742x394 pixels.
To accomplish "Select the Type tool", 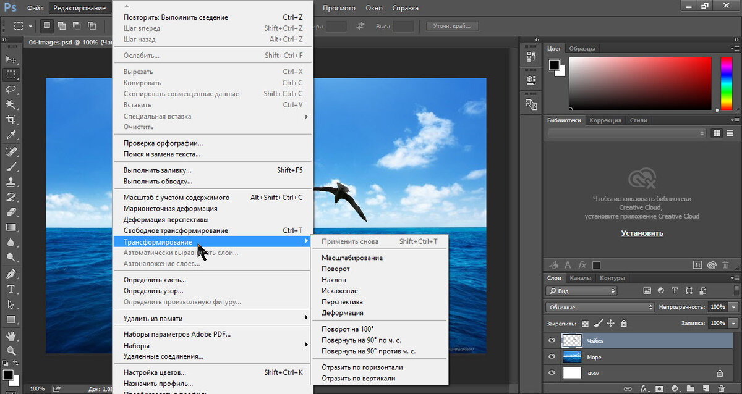I will 11,289.
